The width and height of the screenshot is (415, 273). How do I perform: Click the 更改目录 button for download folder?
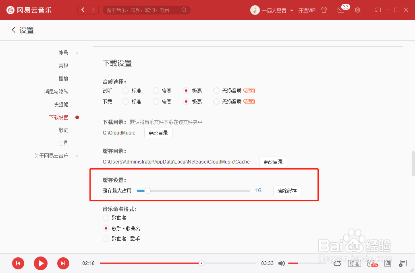(x=158, y=132)
